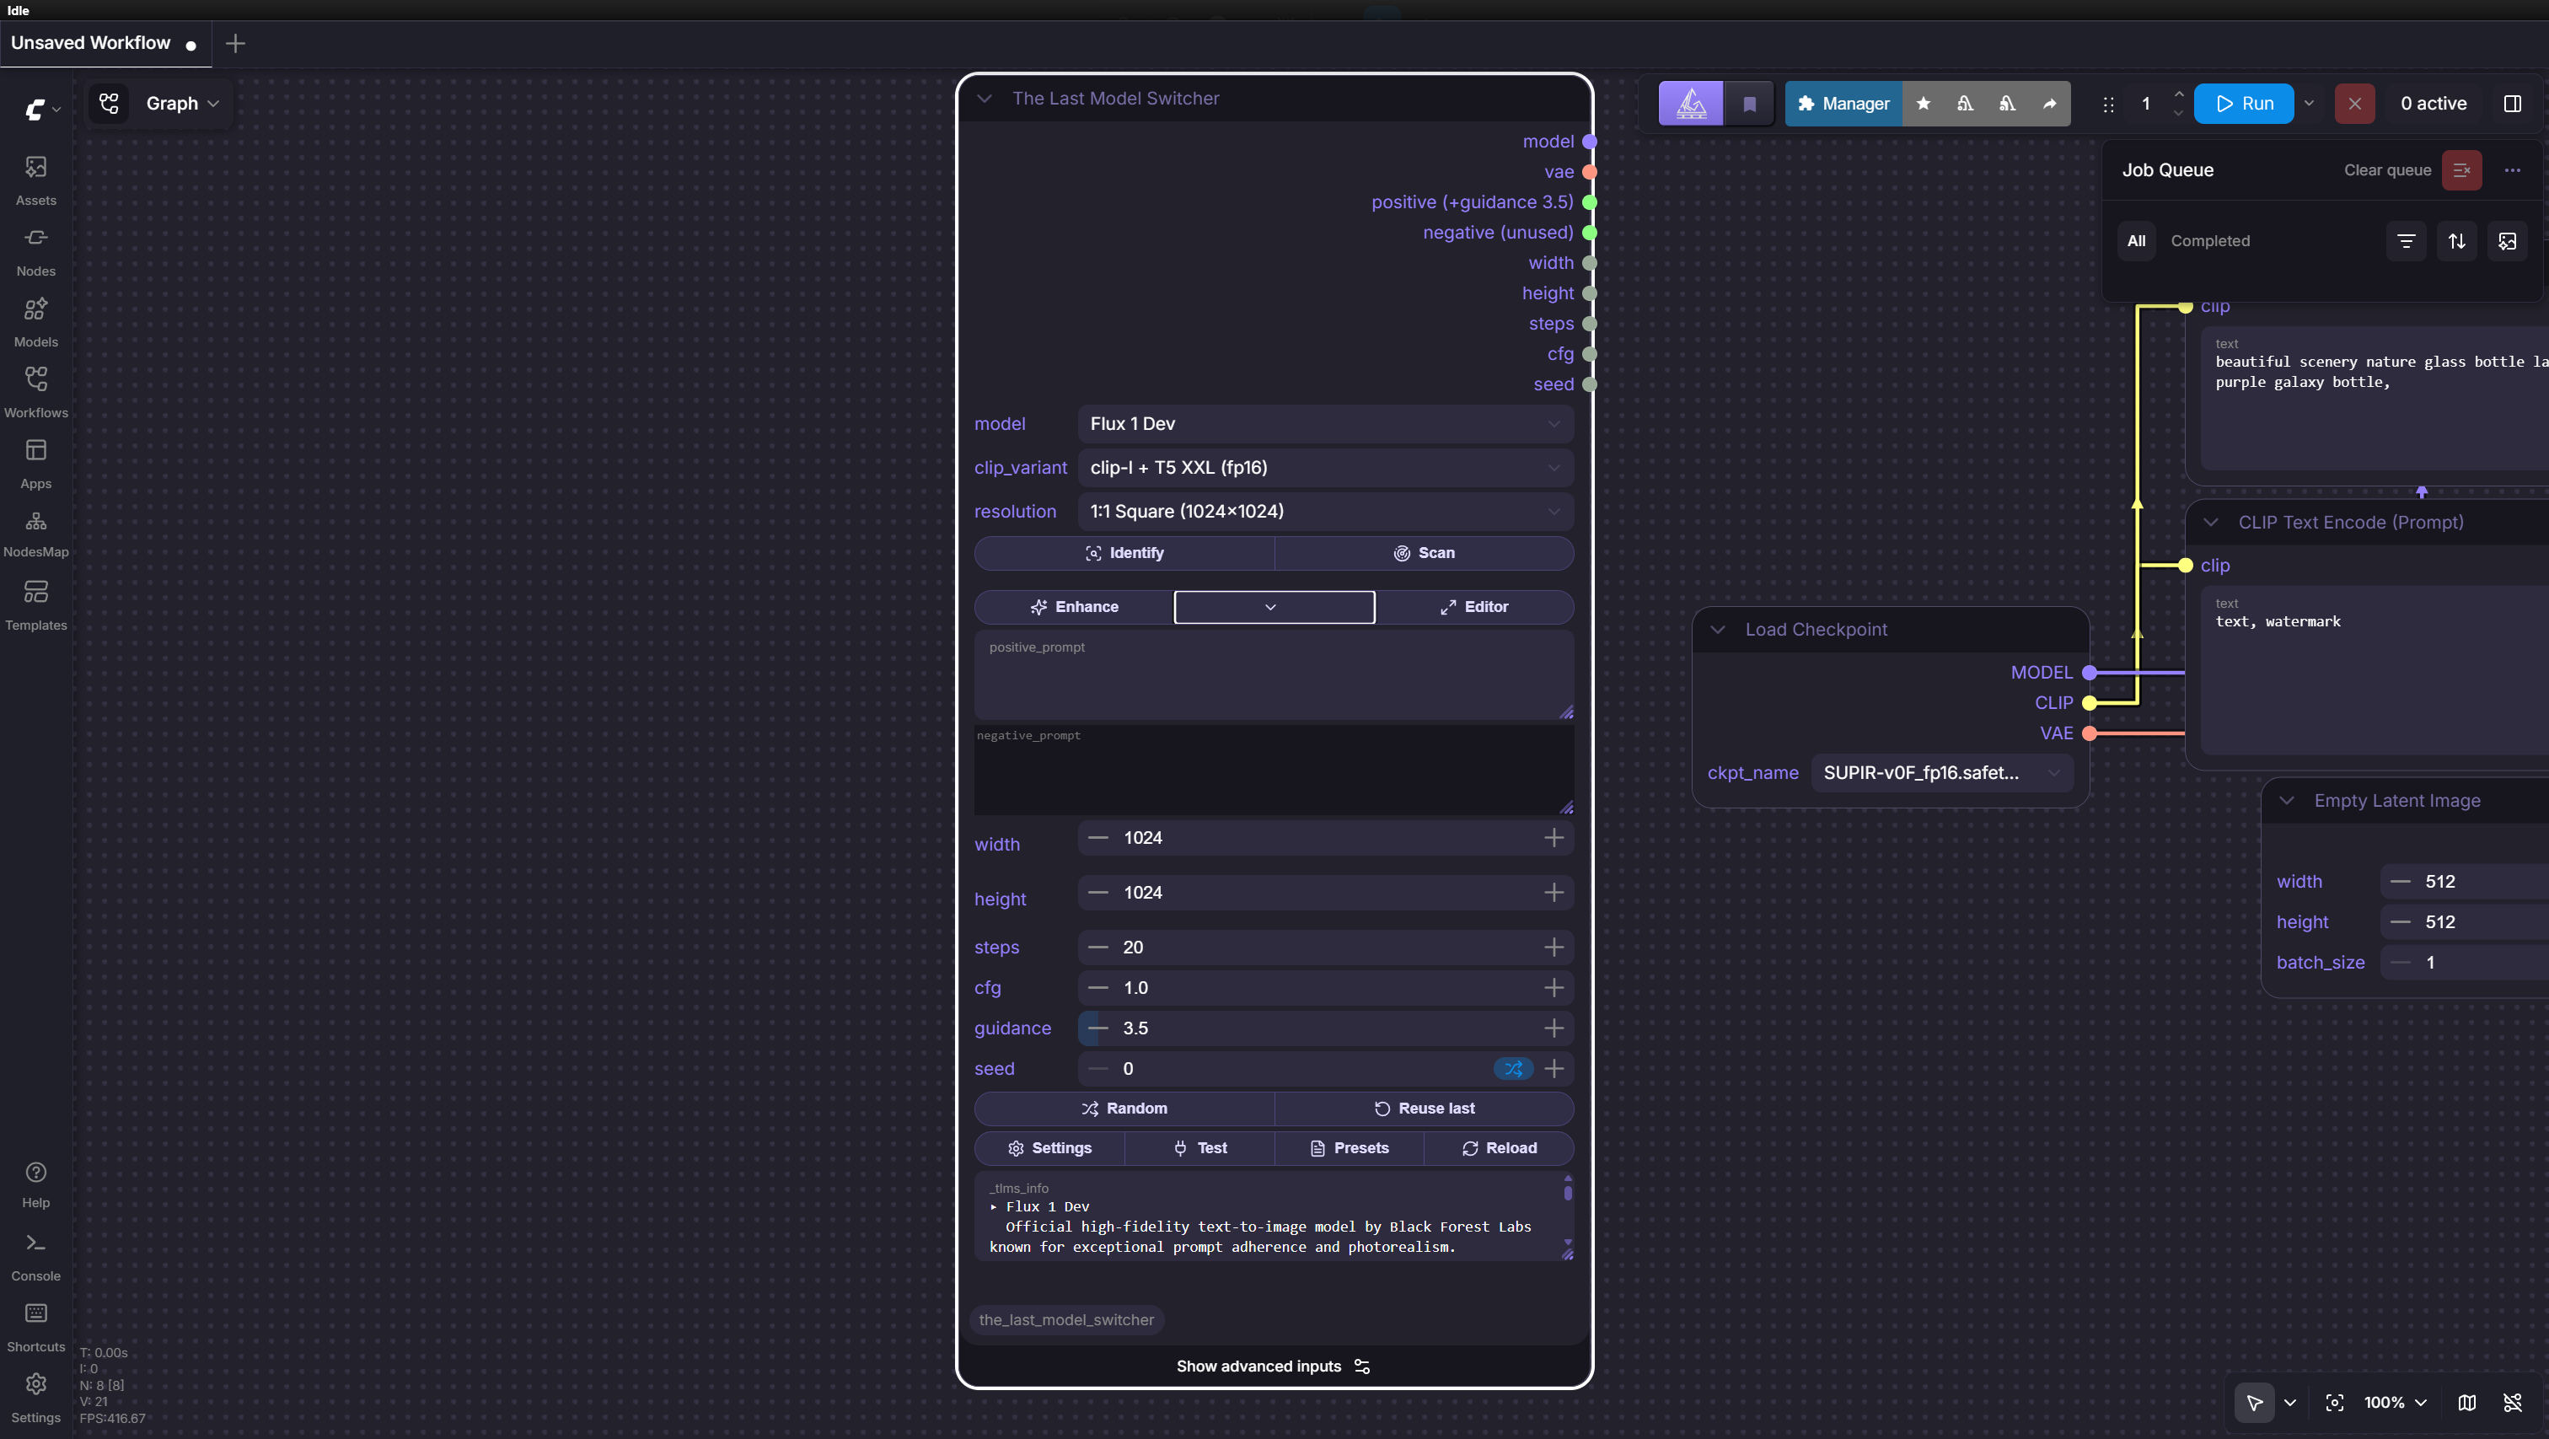Image resolution: width=2549 pixels, height=1439 pixels.
Task: Open the clip_variant dropdown
Action: point(1325,467)
